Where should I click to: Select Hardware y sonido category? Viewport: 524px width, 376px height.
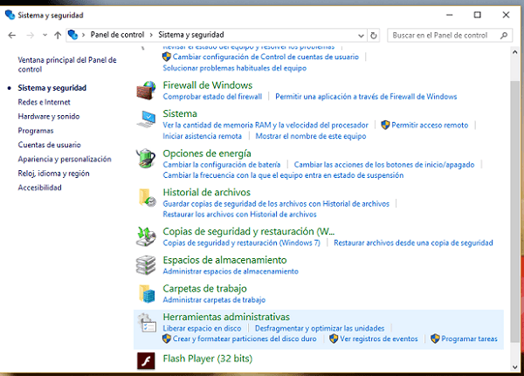point(49,117)
